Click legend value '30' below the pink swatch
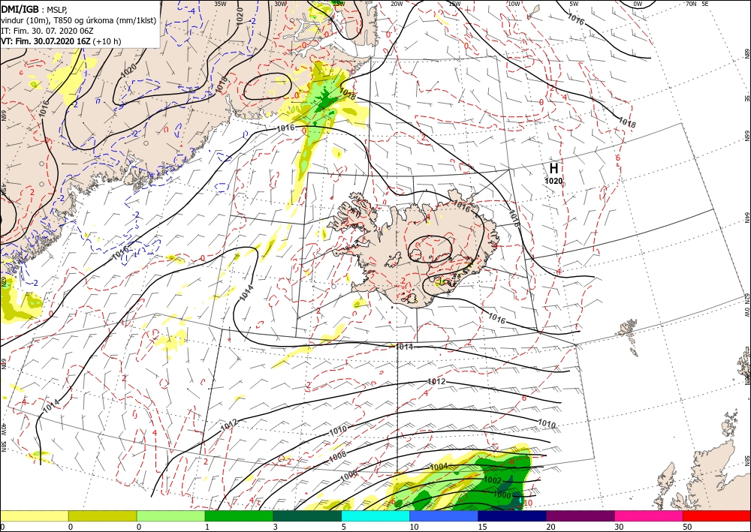The width and height of the screenshot is (751, 532). [618, 527]
